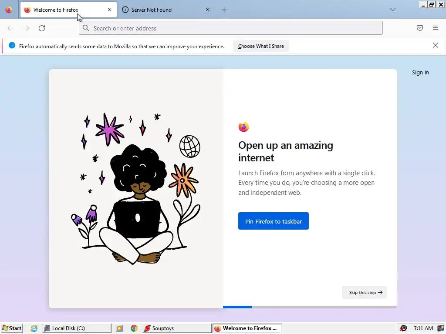Click the search magnifier icon in the address bar

tap(86, 28)
